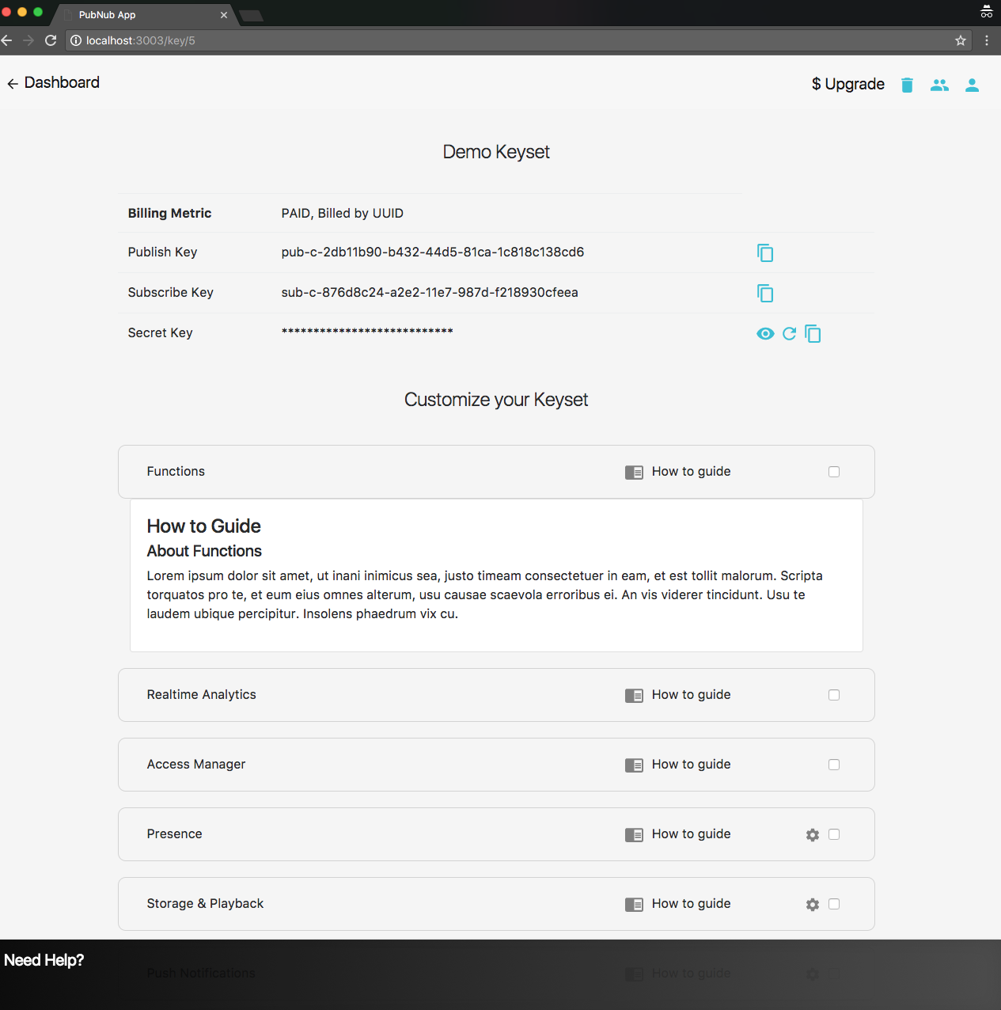Click the Functions guide book icon
Screen dimensions: 1001x1010
tap(634, 473)
